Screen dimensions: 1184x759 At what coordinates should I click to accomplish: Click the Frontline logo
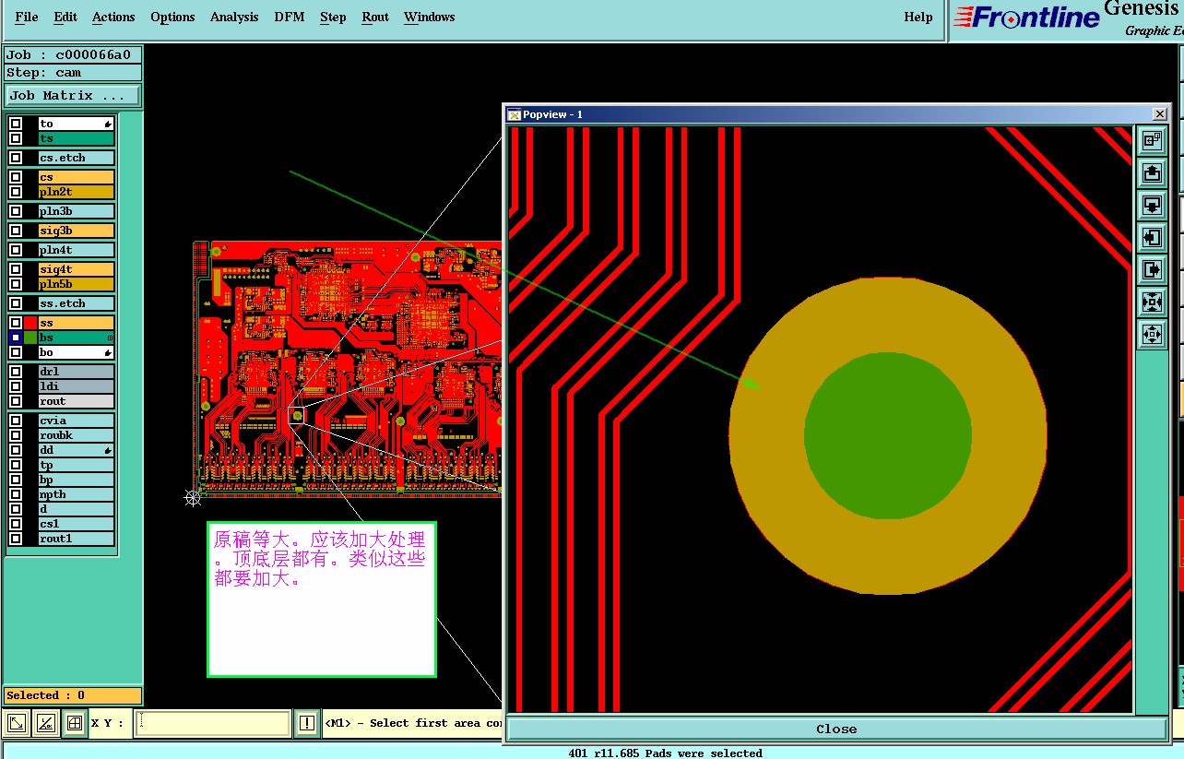1026,18
